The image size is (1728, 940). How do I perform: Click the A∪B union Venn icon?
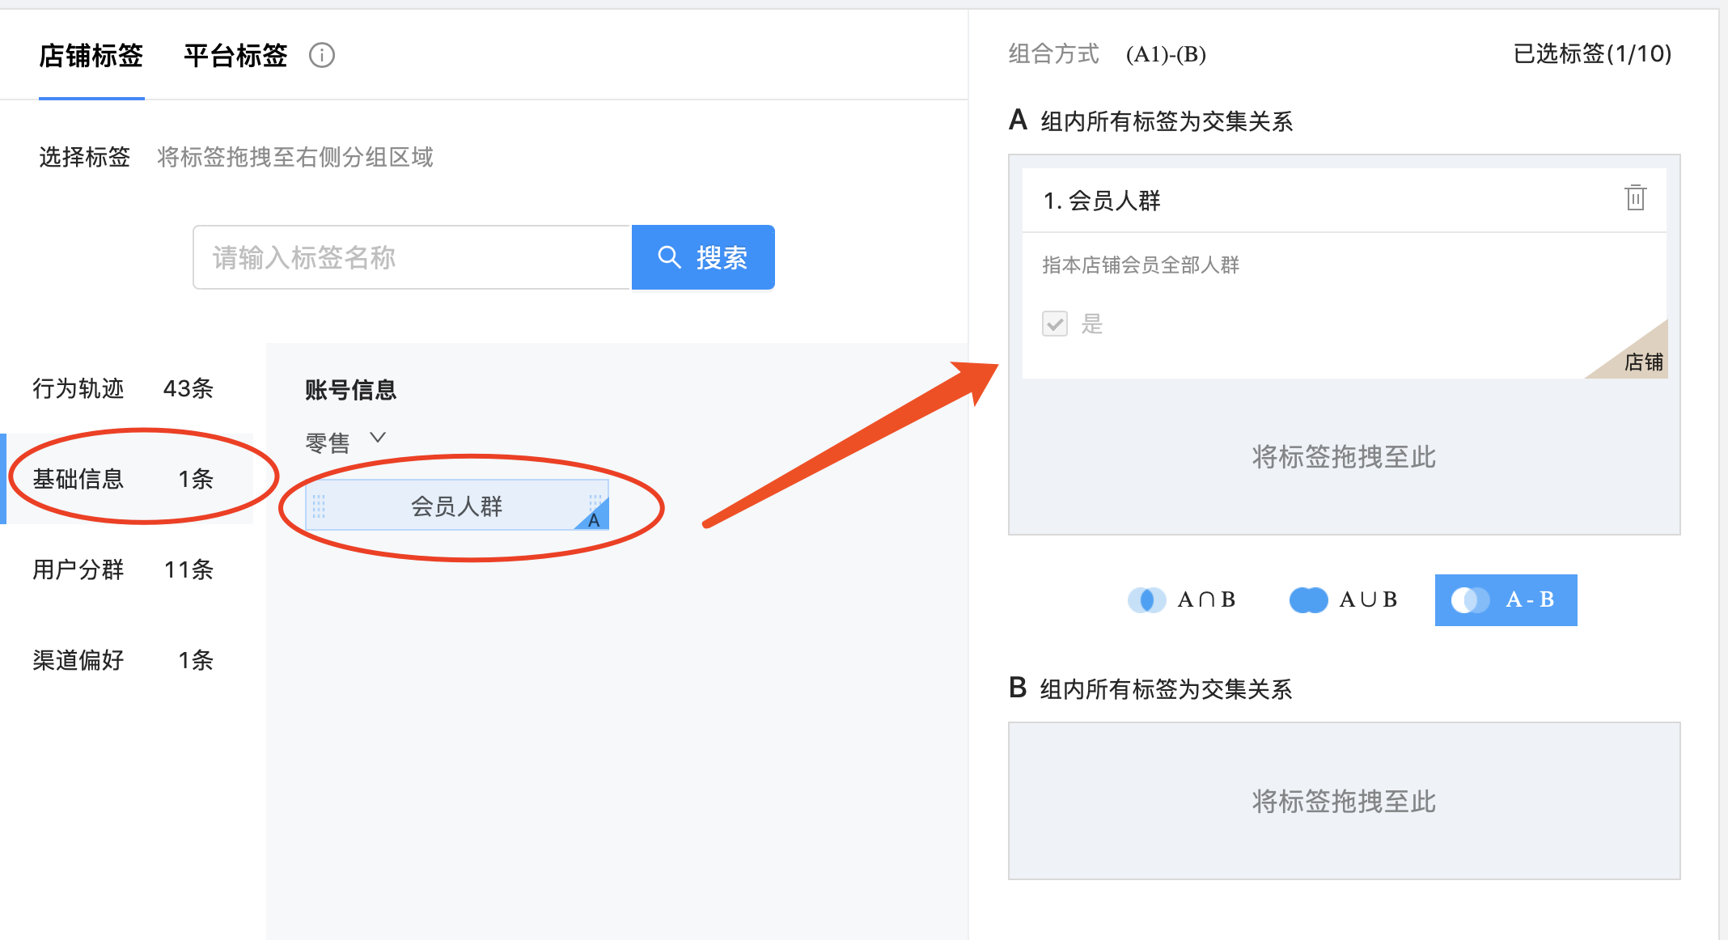(1308, 599)
